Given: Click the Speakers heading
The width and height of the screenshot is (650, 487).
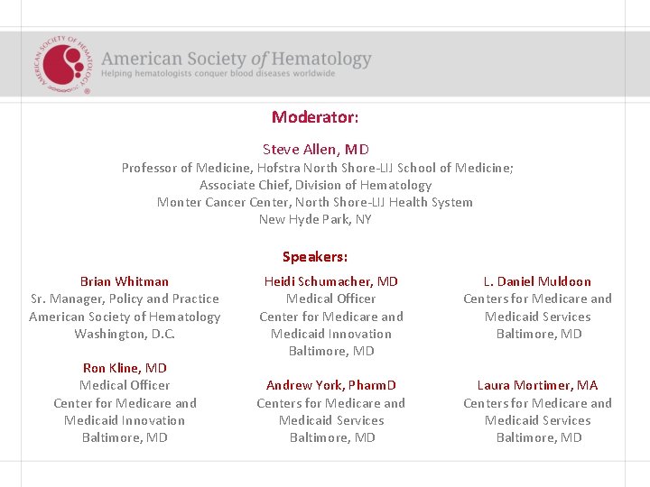Looking at the screenshot, I should [314, 257].
